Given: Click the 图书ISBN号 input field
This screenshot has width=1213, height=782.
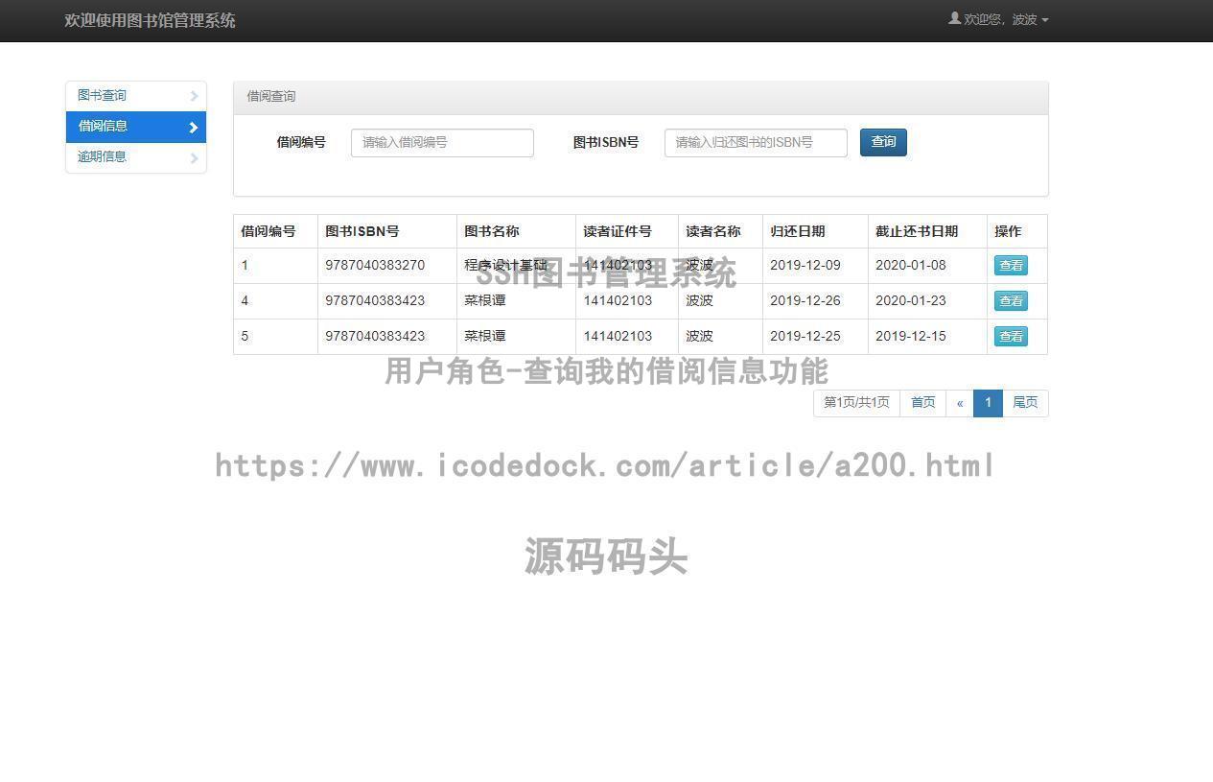Looking at the screenshot, I should pos(756,143).
